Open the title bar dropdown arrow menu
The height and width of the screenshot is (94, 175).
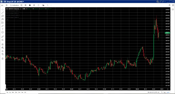[x=165, y=2]
